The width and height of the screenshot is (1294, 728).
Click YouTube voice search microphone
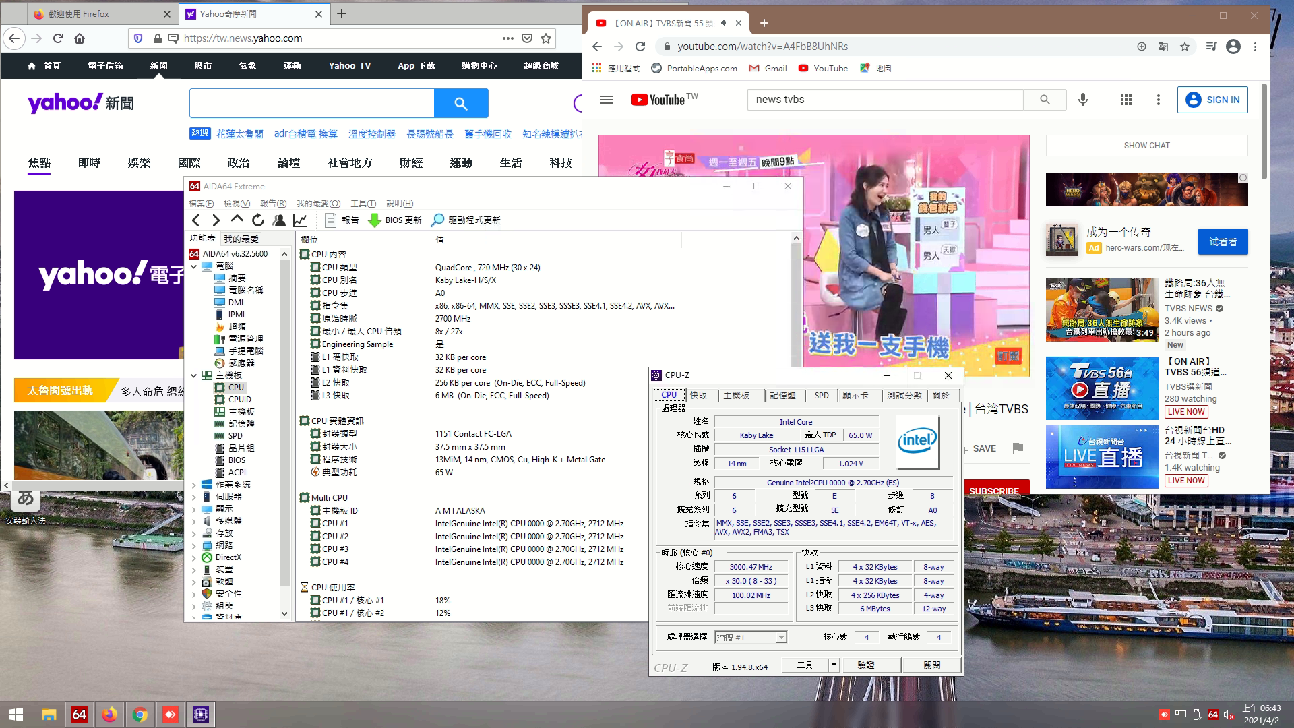tap(1083, 100)
